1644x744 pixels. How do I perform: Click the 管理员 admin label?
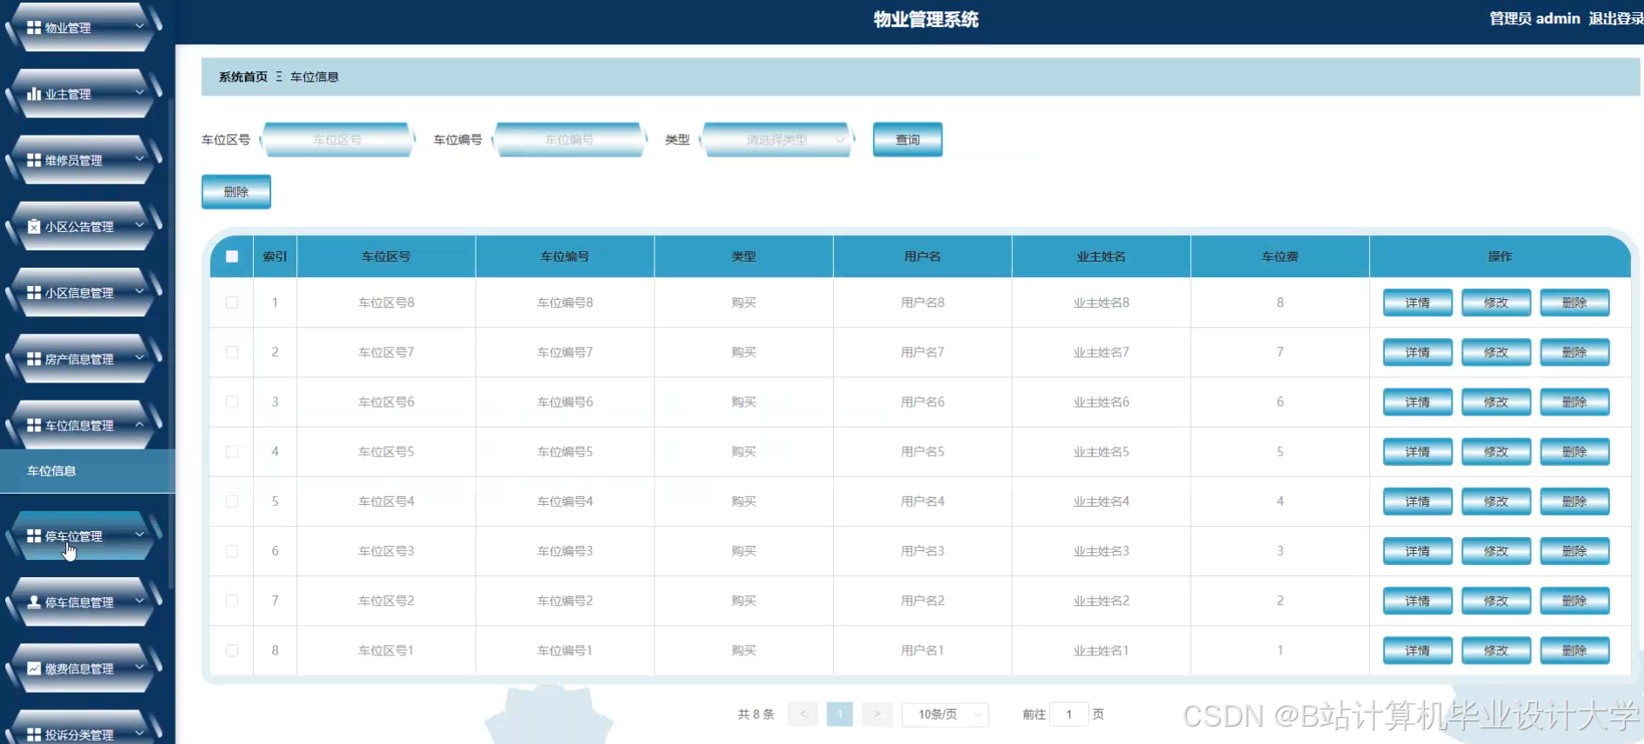(1534, 18)
